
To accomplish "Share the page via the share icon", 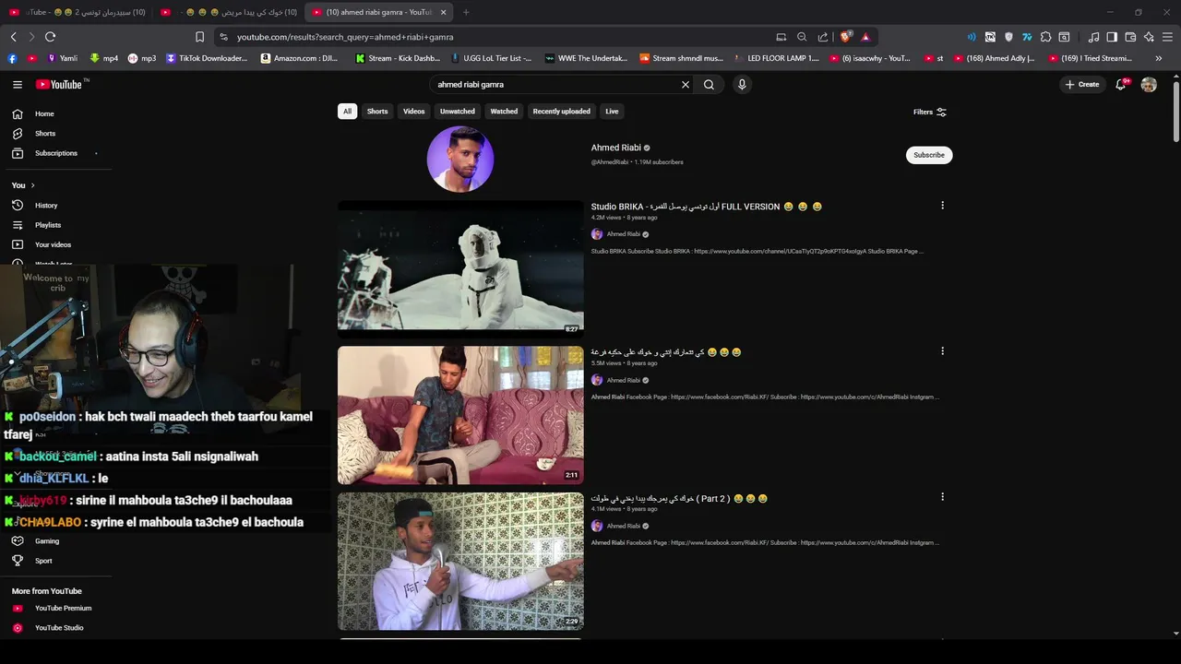I will point(823,37).
